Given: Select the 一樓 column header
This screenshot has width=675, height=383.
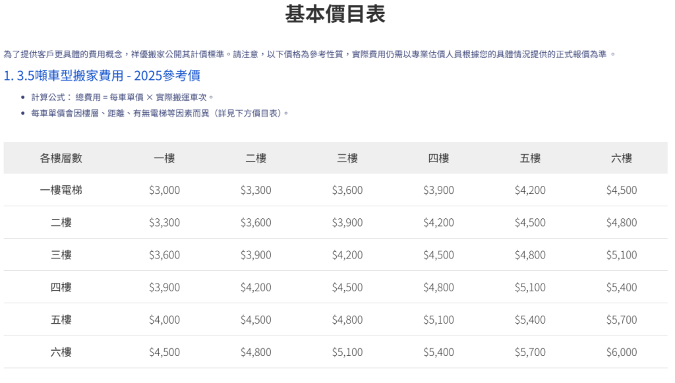Looking at the screenshot, I should tap(164, 158).
